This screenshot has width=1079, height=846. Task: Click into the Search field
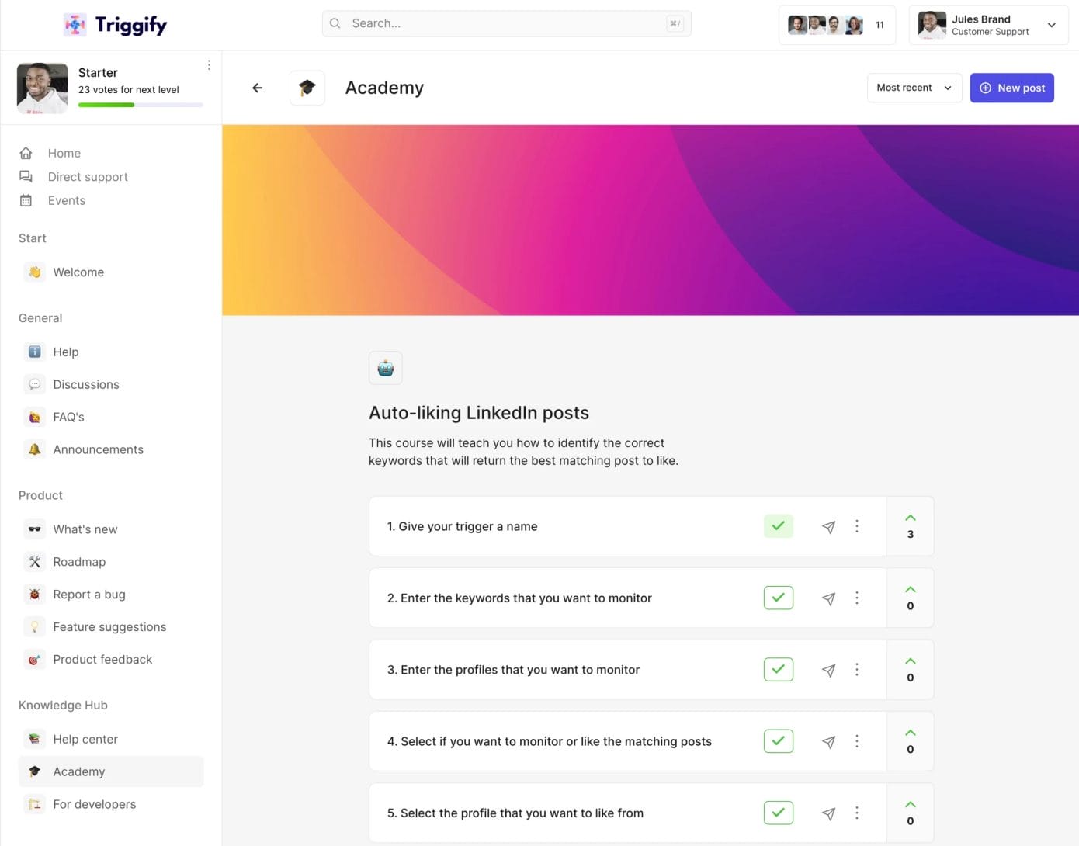click(x=506, y=23)
